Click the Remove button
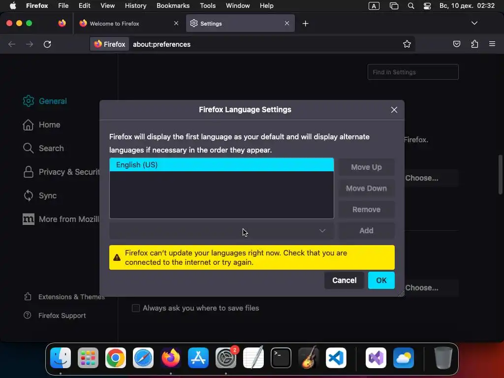 pos(366,210)
